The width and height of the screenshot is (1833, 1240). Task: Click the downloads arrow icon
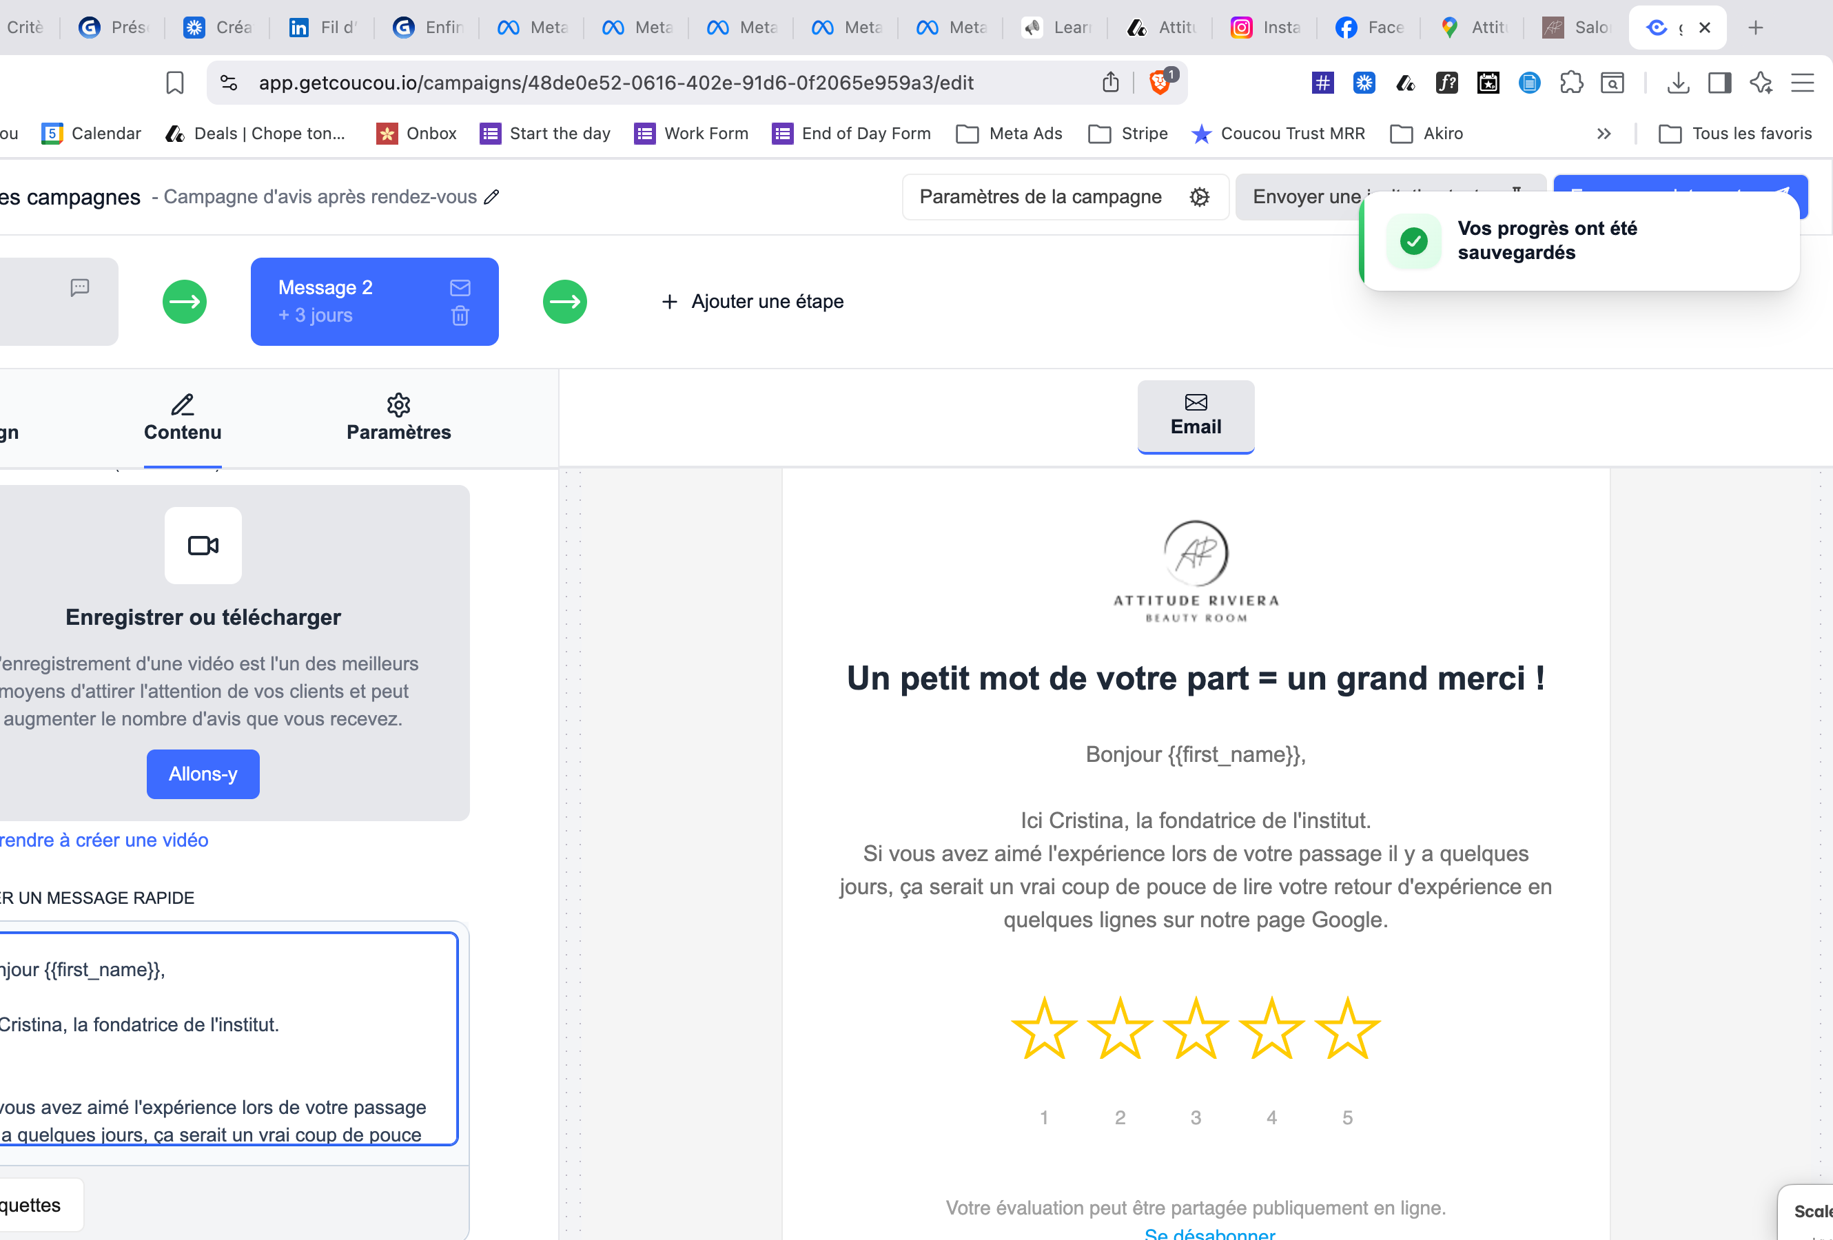click(x=1679, y=83)
